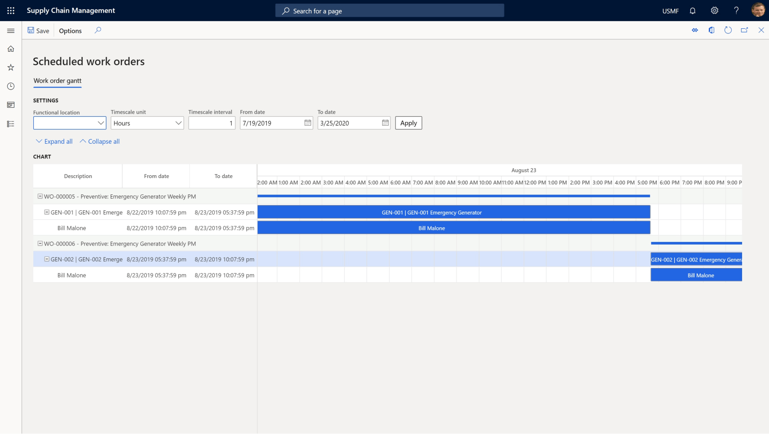
Task: Open Recent clock icon in sidebar
Action: pos(11,86)
